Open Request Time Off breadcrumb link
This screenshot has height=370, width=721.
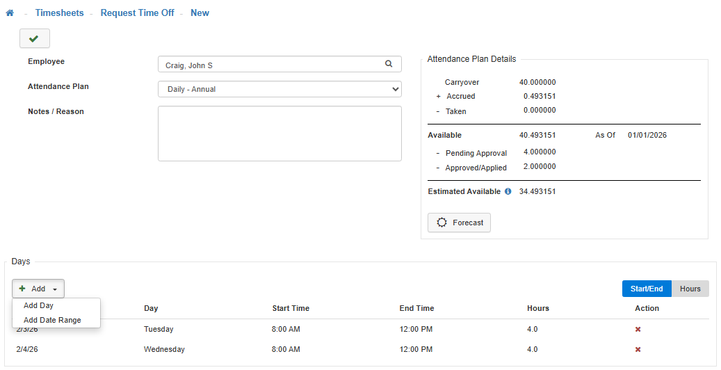coord(137,13)
